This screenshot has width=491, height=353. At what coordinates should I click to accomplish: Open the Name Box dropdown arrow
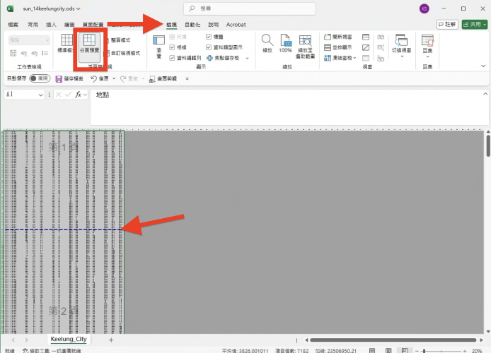(41, 95)
